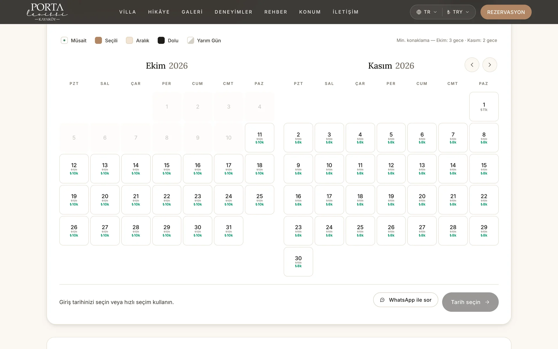Click the Tarih seçin button
Screen dimensions: 558x349
(470, 302)
